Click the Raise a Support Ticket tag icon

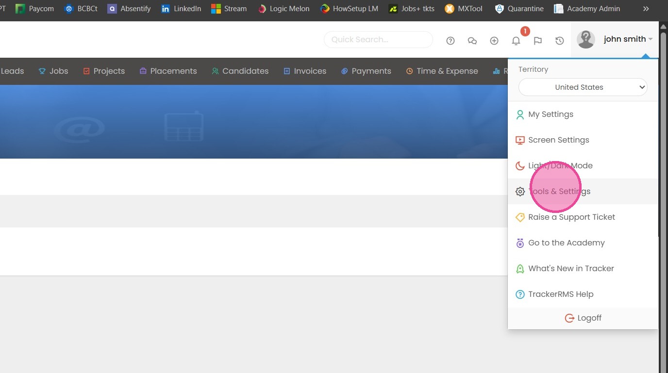[520, 217]
